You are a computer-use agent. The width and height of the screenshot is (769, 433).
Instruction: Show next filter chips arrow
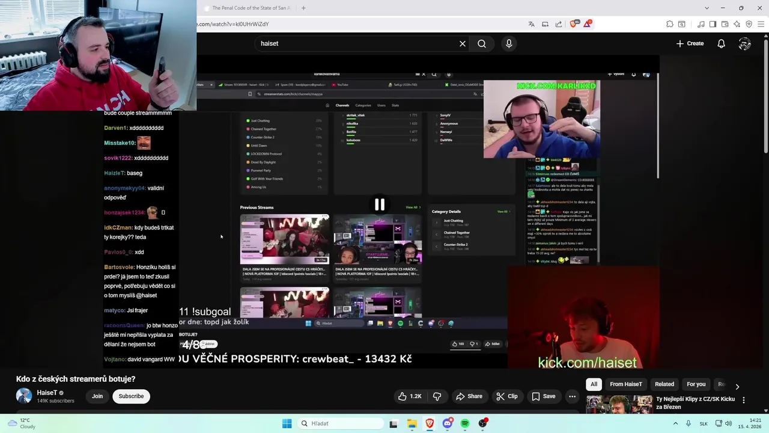pos(737,386)
